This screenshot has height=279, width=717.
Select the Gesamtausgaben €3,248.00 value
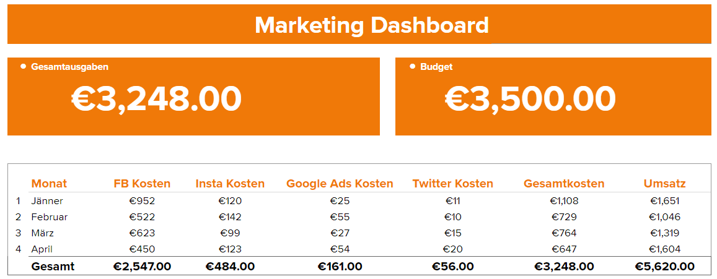[156, 99]
